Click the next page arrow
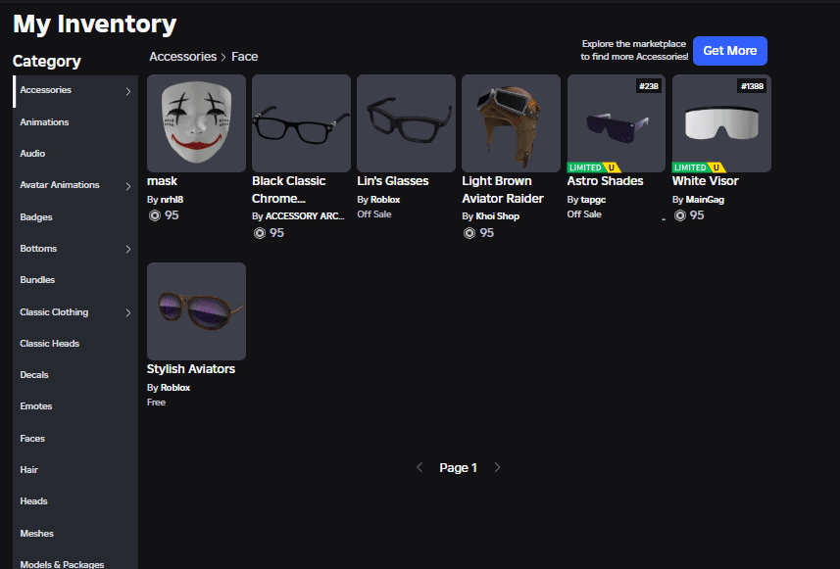840x569 pixels. click(497, 467)
